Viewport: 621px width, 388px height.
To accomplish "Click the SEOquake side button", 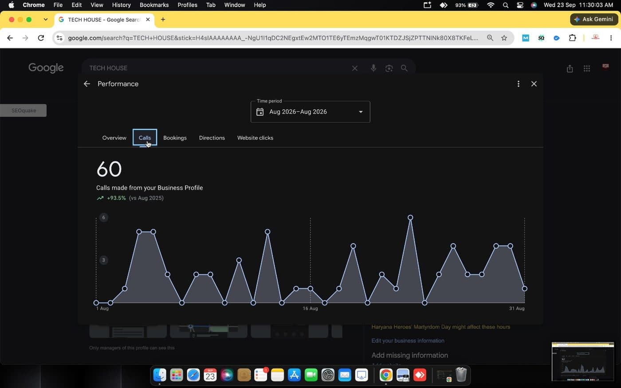I will pos(24,110).
